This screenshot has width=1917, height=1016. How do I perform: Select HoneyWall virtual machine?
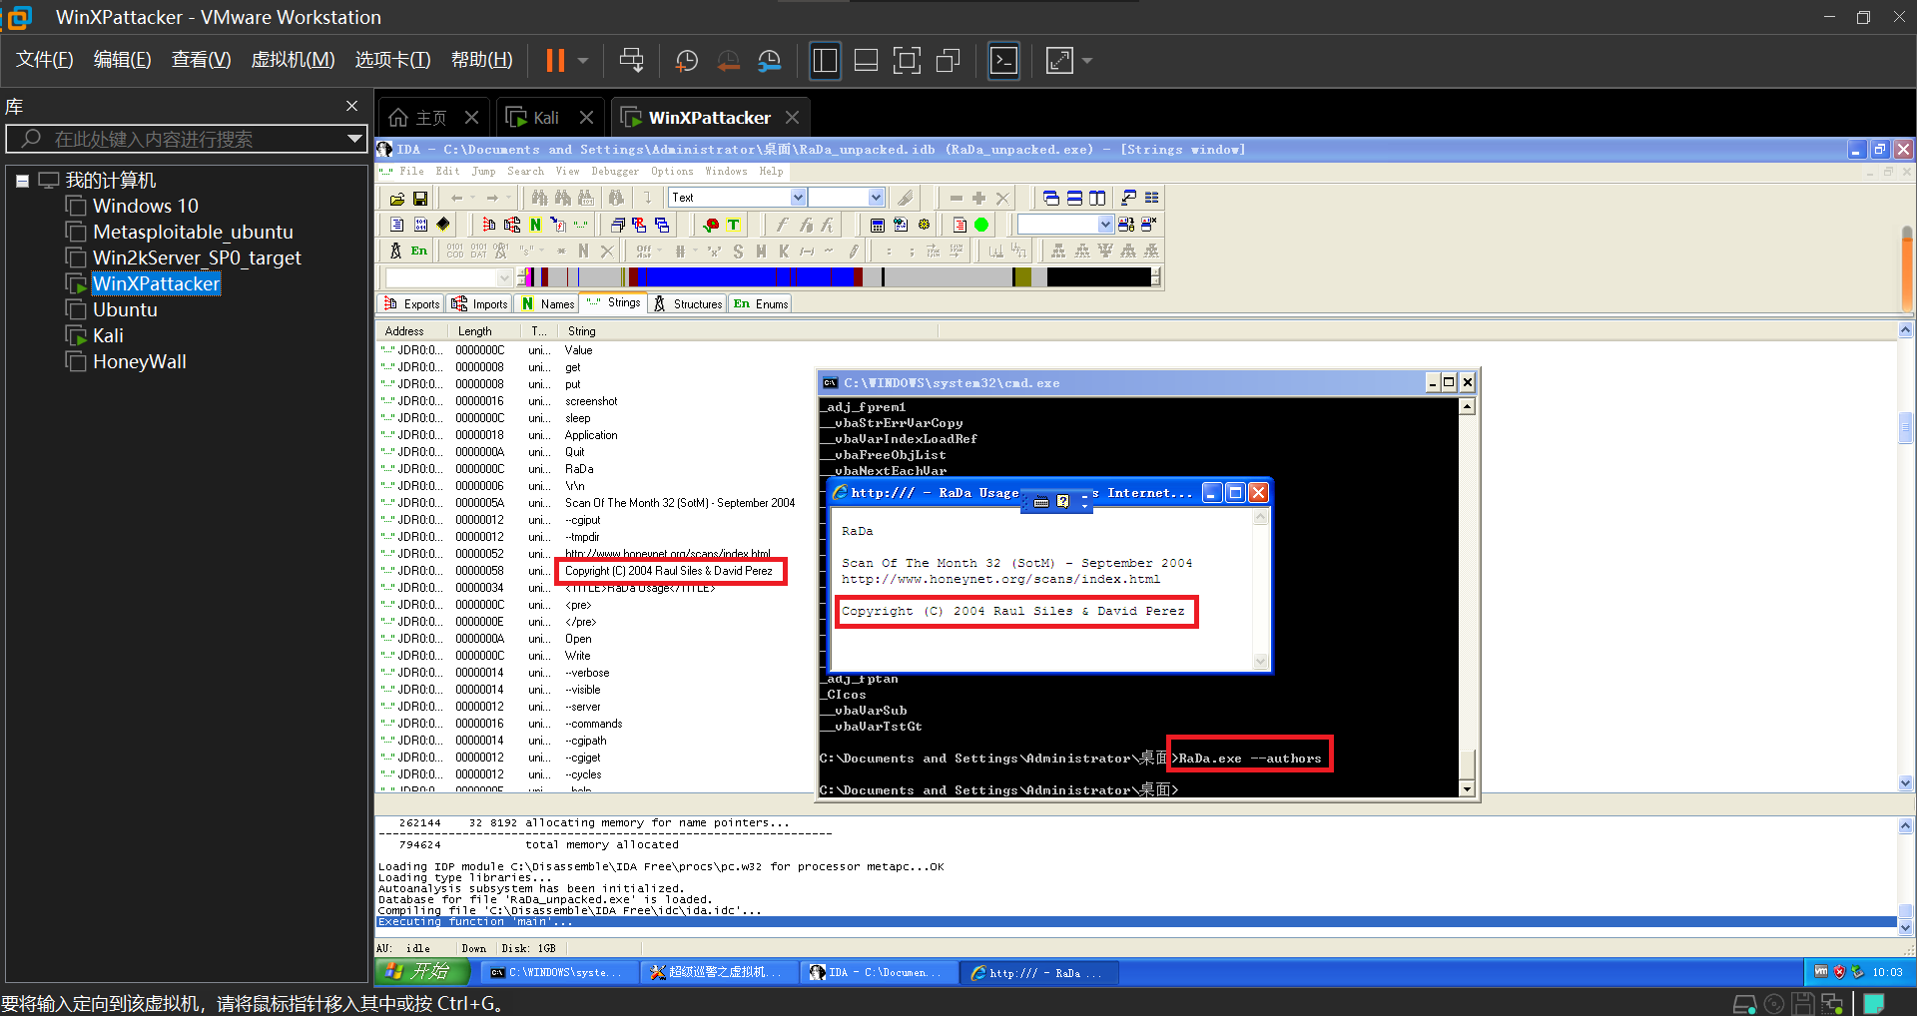[x=139, y=361]
